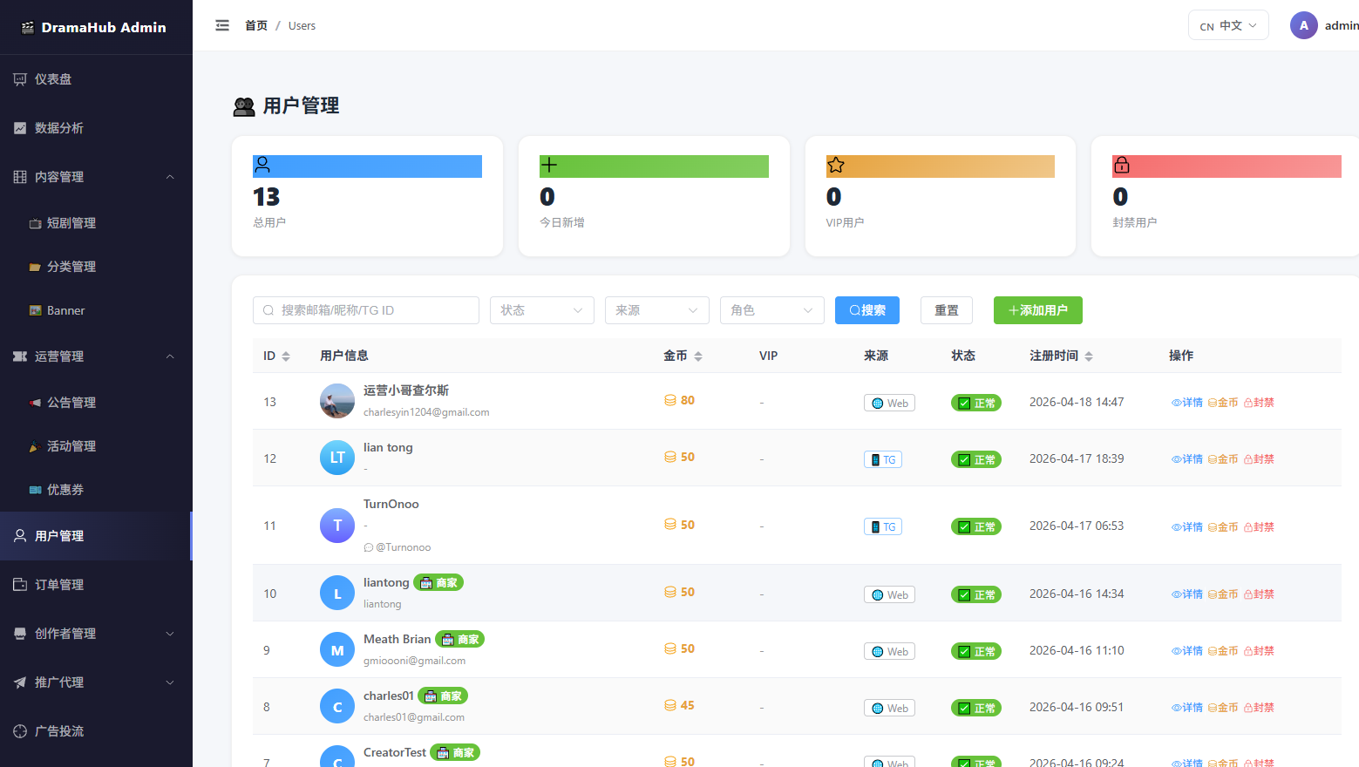Open 活动管理 submenu item
Image resolution: width=1359 pixels, height=767 pixels.
point(96,446)
